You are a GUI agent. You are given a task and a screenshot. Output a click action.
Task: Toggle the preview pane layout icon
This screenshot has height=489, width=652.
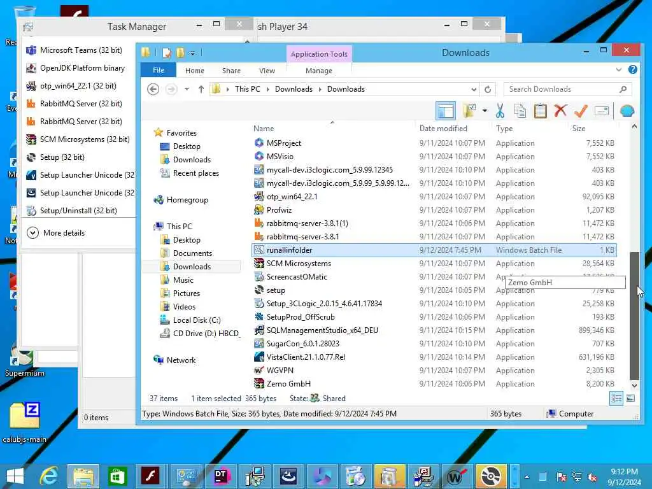coord(446,111)
